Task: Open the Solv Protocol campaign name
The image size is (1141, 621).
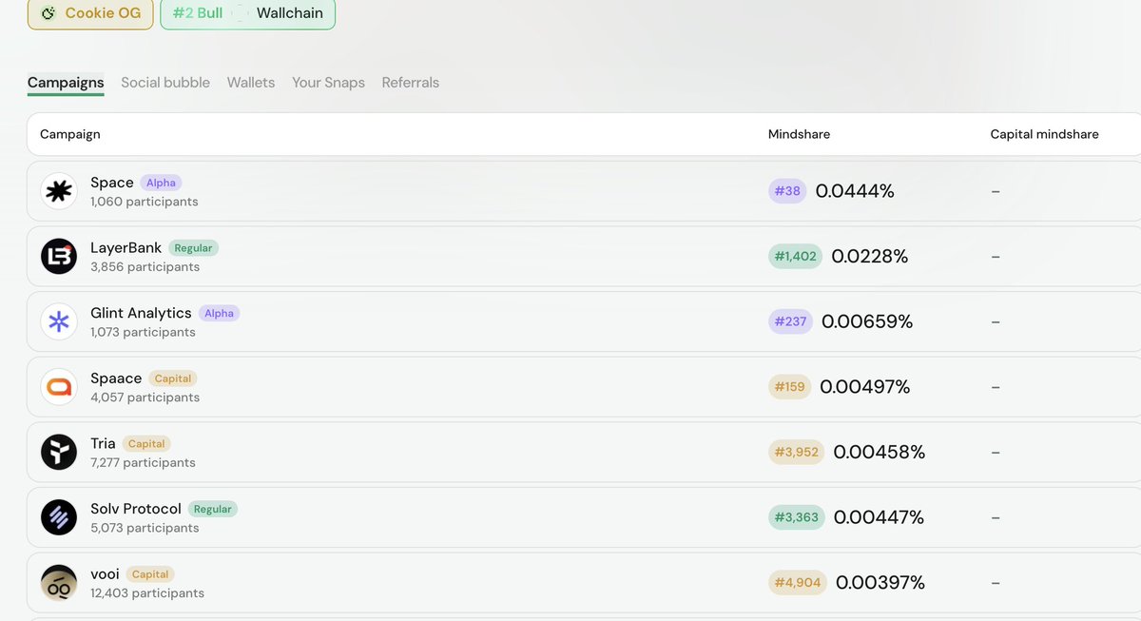Action: (x=136, y=509)
